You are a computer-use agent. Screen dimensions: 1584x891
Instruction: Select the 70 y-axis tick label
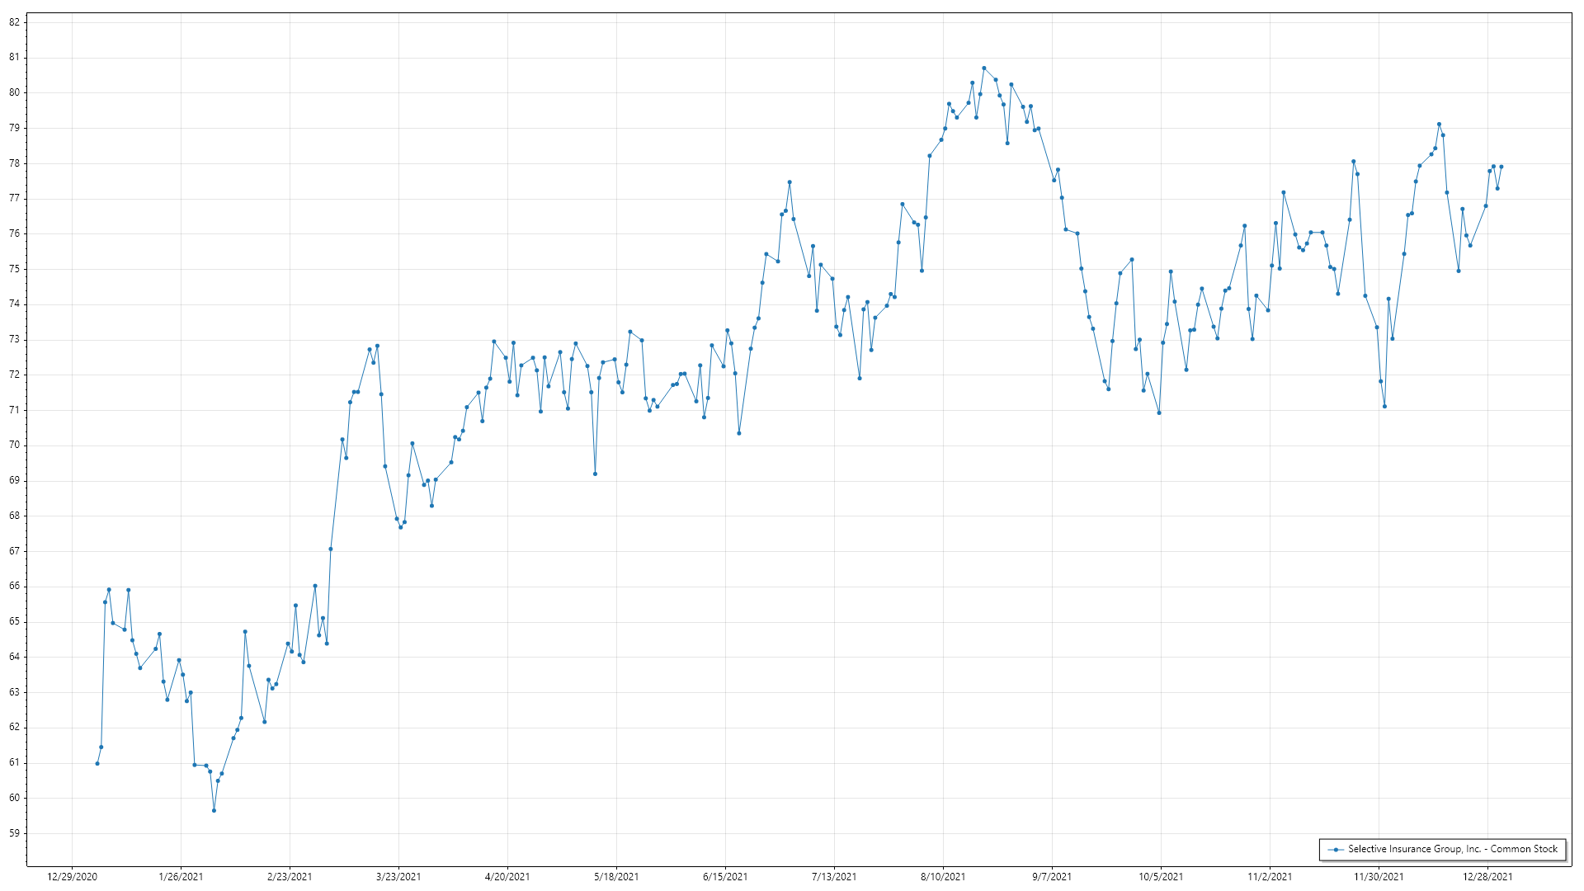14,445
